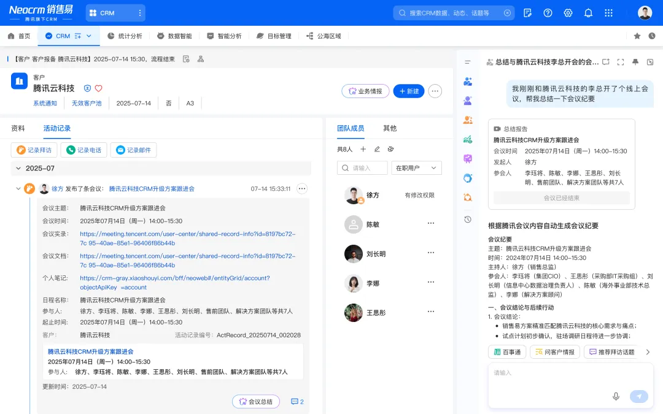Click the microphone icon in chat input
663x414 pixels.
coord(616,396)
